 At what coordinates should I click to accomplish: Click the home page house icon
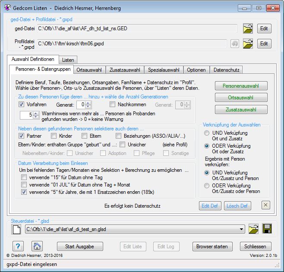click(37, 246)
